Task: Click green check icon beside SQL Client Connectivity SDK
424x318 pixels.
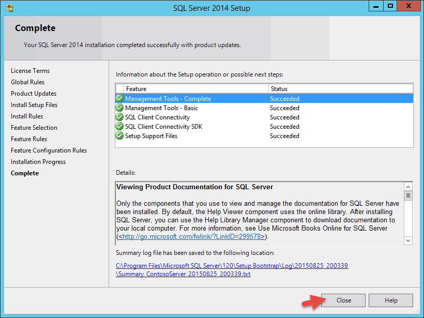Action: [119, 126]
